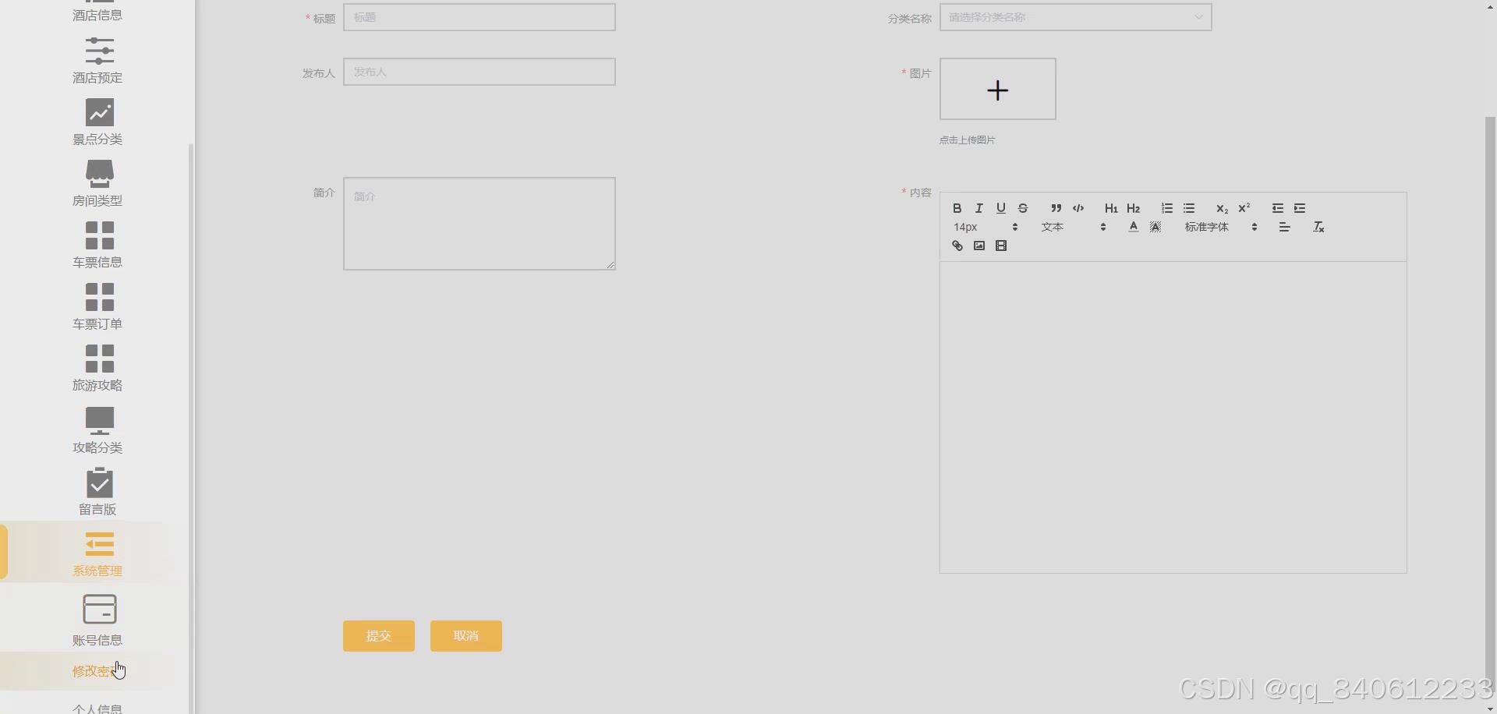The image size is (1497, 714).
Task: Open the text alignment options
Action: [1284, 227]
